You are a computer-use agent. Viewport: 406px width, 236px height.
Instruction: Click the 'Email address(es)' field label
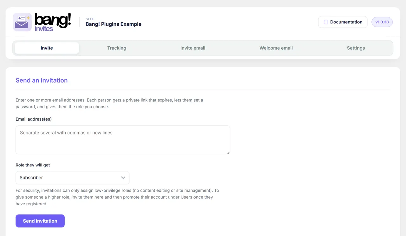[34, 119]
